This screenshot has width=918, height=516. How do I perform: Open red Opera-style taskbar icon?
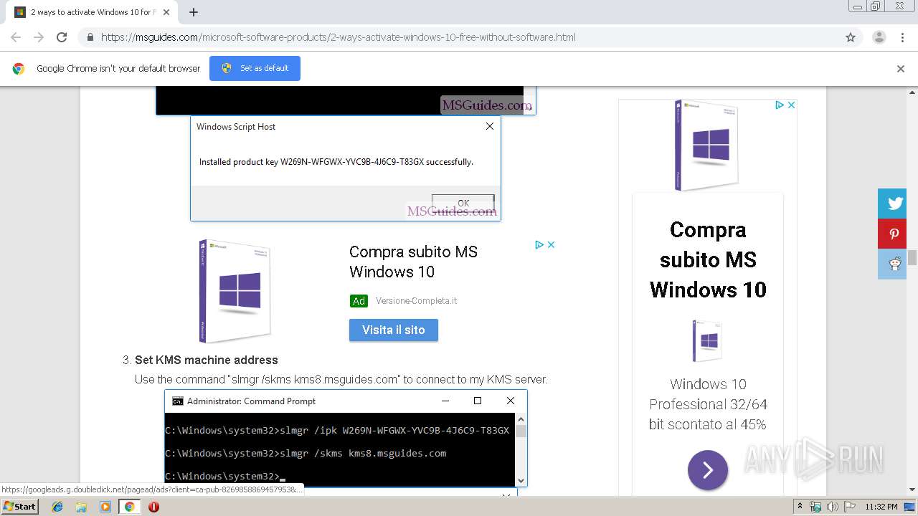click(x=153, y=507)
